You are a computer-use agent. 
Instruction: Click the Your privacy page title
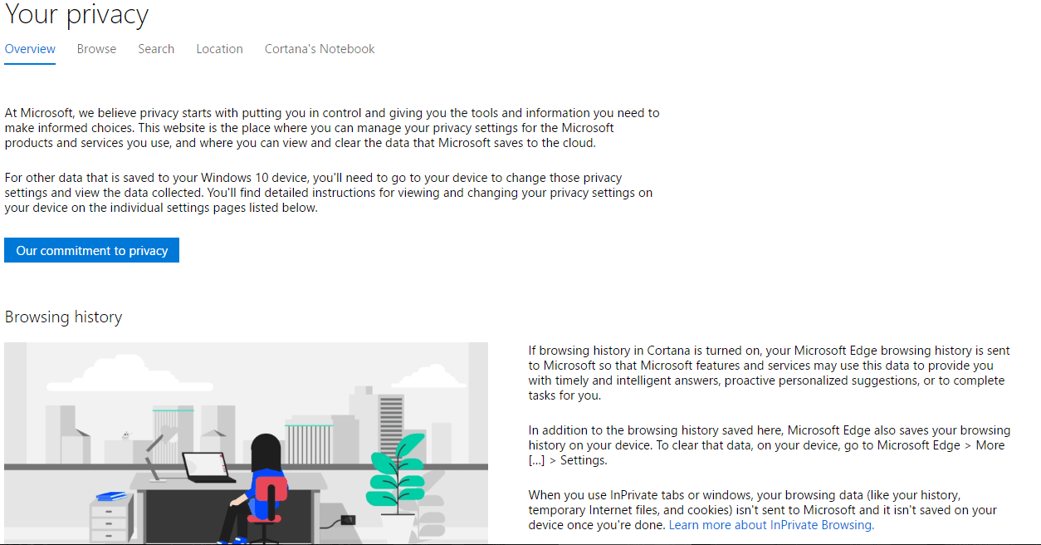[76, 14]
